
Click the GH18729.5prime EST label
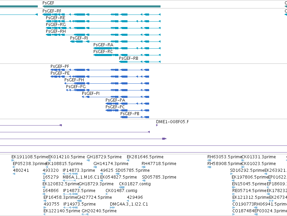[104, 157]
